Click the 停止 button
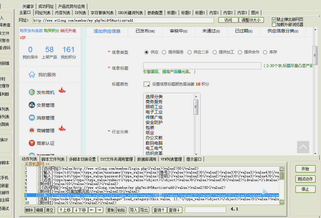 (305, 189)
